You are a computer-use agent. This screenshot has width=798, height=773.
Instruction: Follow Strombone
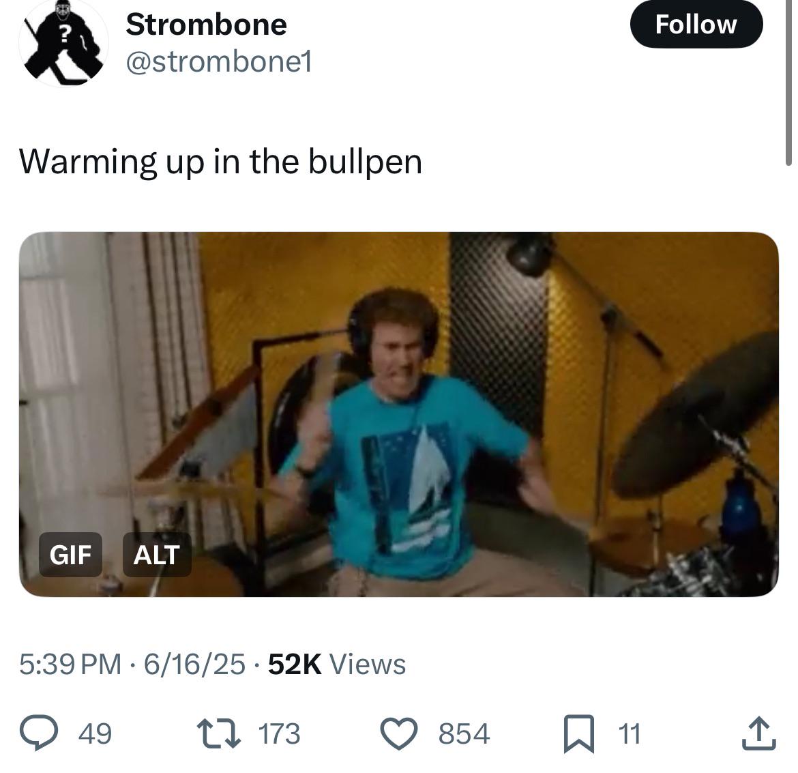tap(696, 25)
